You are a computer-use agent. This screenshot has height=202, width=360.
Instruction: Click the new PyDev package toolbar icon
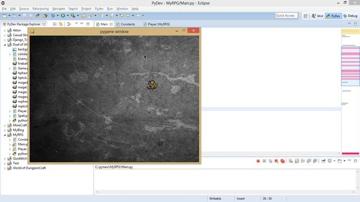tap(45, 16)
